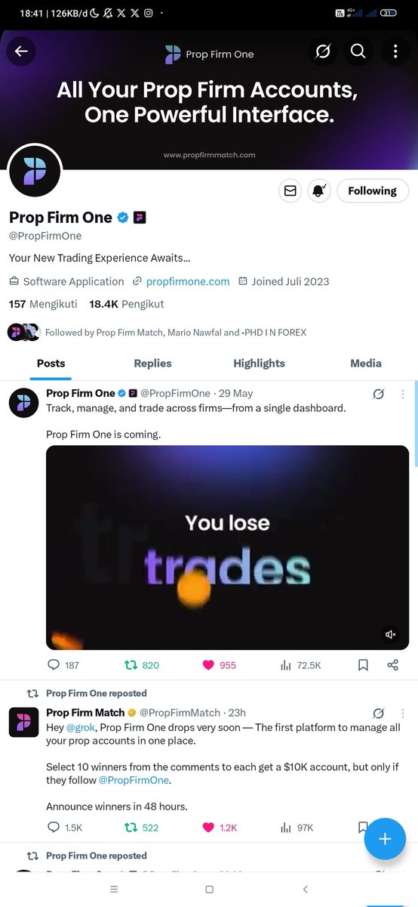This screenshot has height=907, width=418.
Task: Open replies on post with 187 comments
Action: (63, 665)
